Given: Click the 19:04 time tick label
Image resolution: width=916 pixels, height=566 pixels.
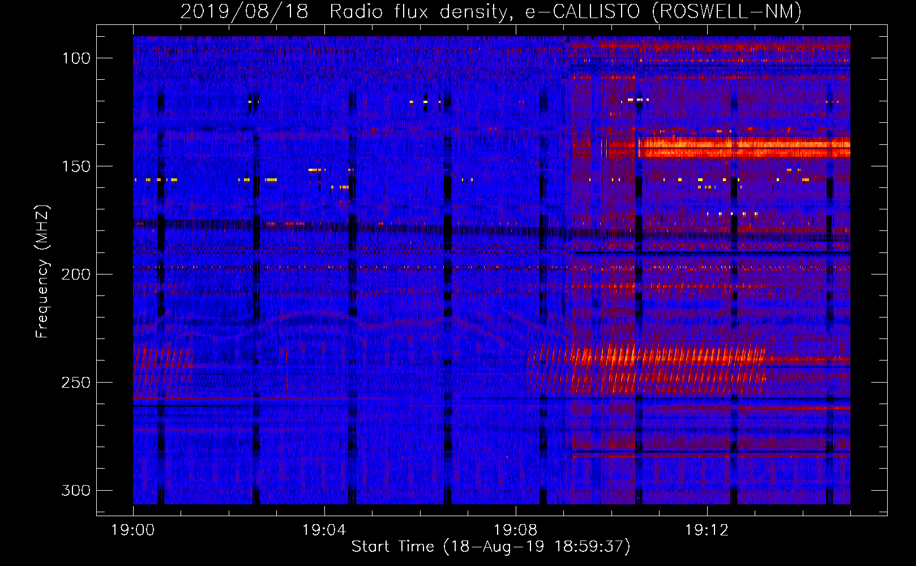Looking at the screenshot, I should [x=324, y=530].
